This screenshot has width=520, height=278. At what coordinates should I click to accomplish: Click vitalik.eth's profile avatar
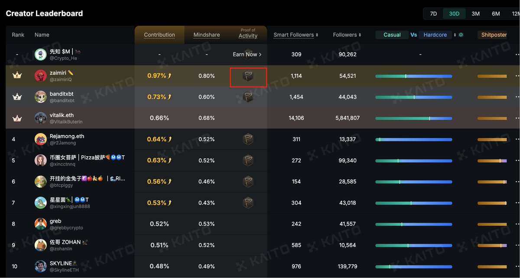(41, 118)
